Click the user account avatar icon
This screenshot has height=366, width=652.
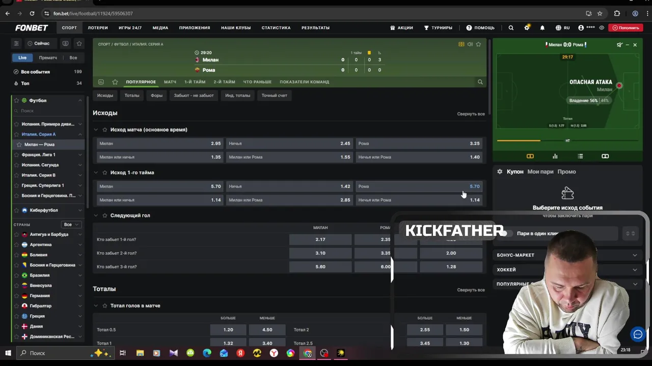[581, 28]
